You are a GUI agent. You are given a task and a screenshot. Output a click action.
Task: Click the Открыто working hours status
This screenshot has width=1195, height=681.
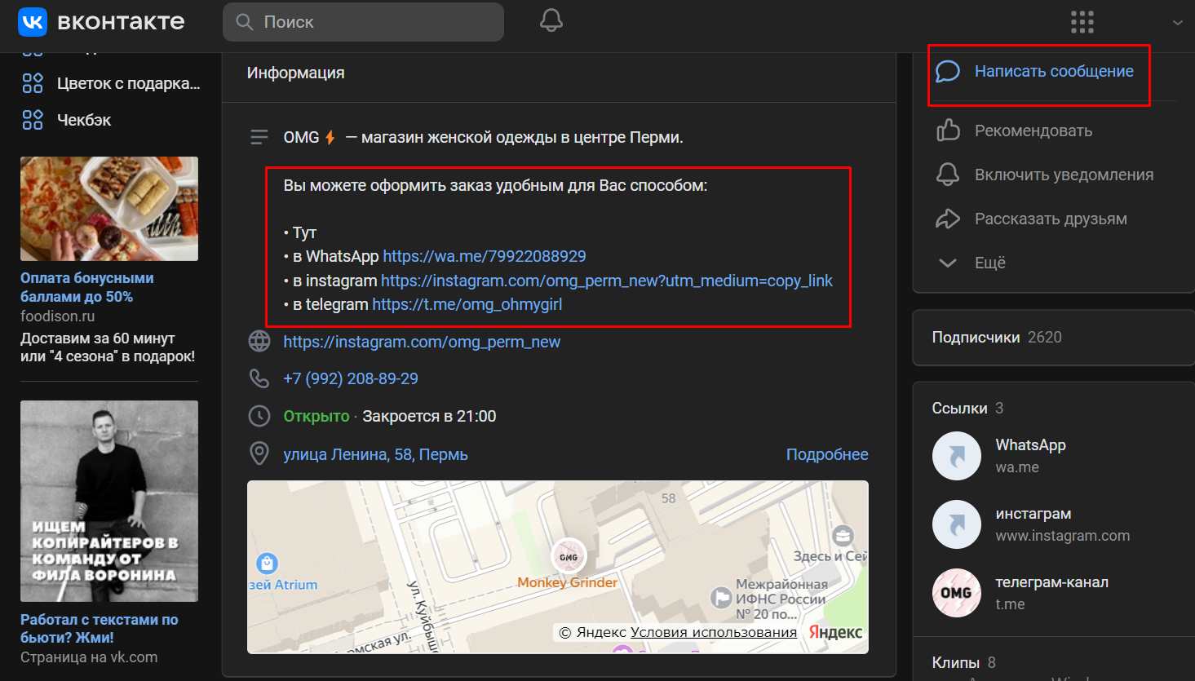[x=316, y=416]
